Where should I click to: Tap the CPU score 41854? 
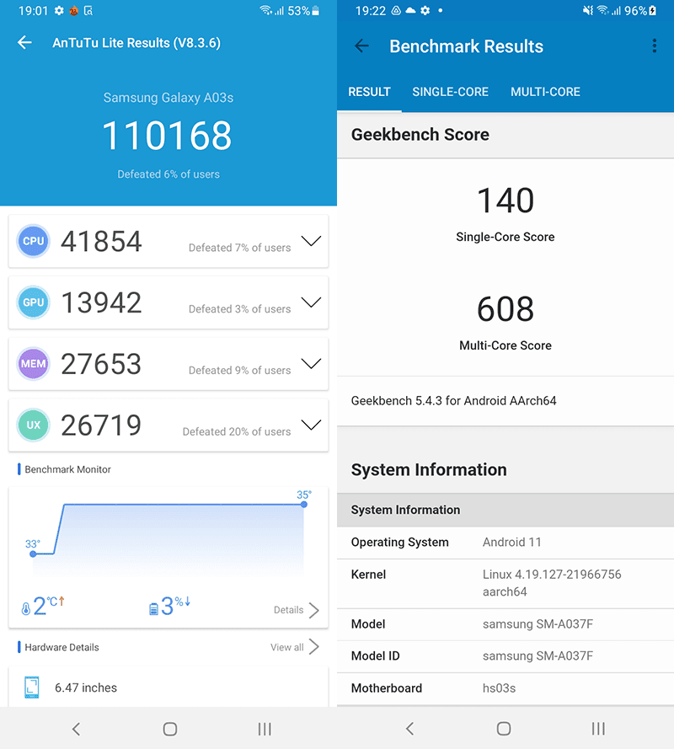coord(101,241)
